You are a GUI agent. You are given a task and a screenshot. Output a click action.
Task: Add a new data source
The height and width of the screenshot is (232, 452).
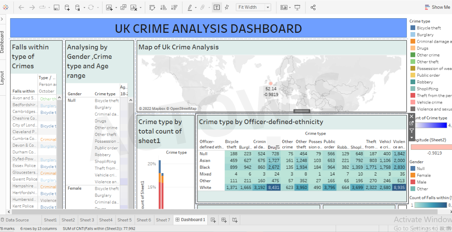coord(67,8)
